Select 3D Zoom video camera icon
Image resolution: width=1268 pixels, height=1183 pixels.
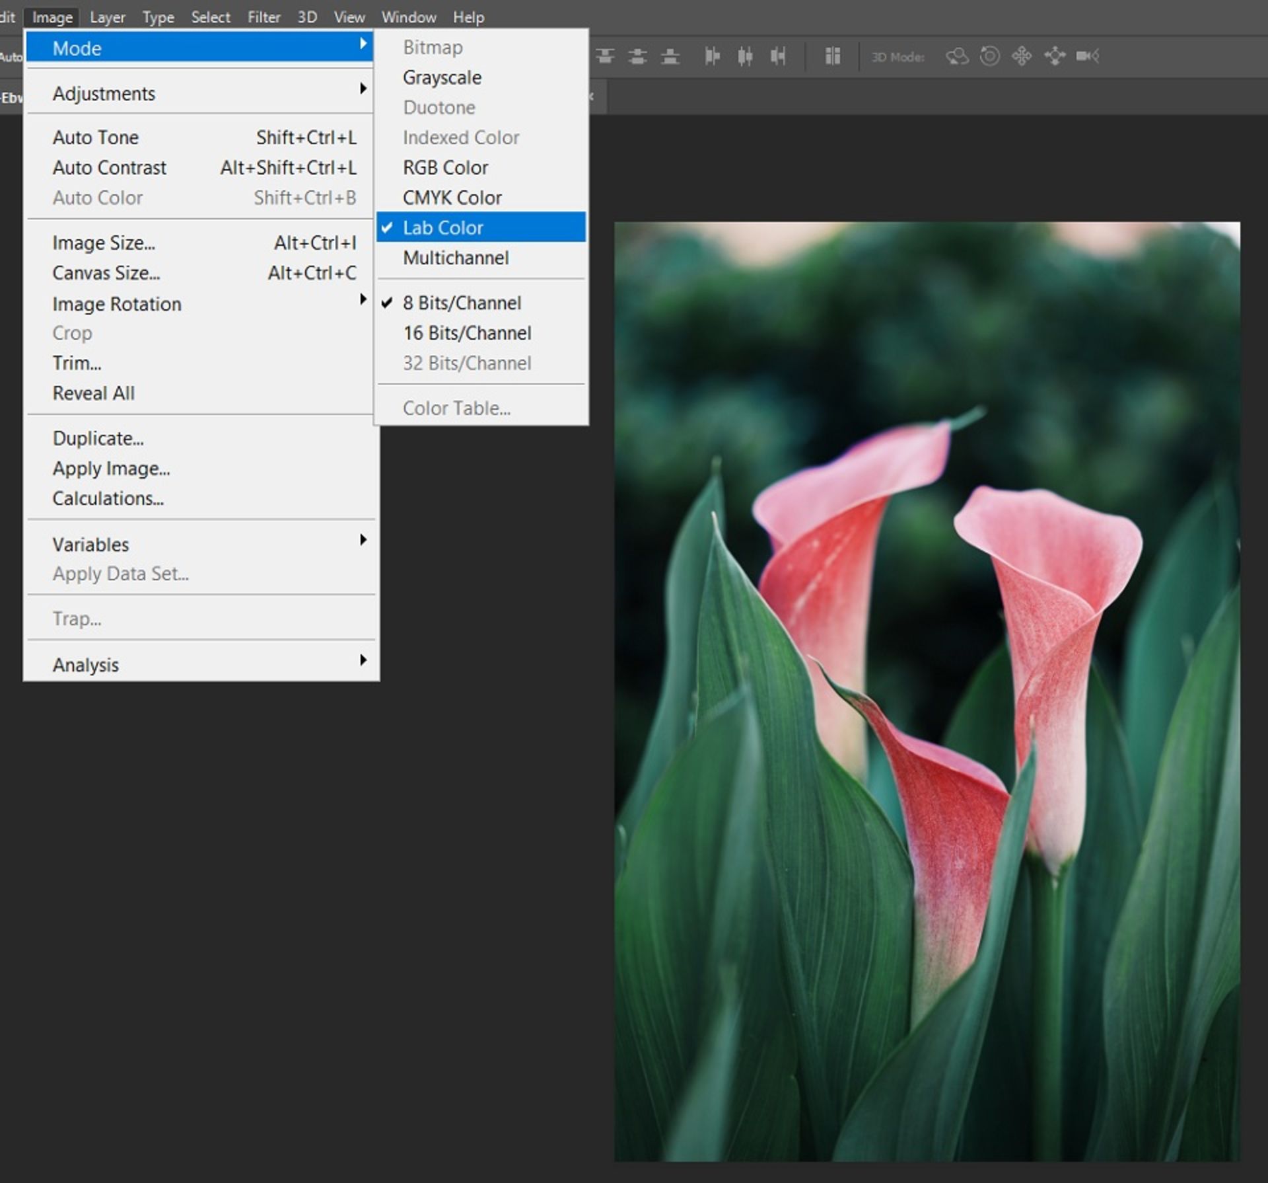(x=1087, y=56)
